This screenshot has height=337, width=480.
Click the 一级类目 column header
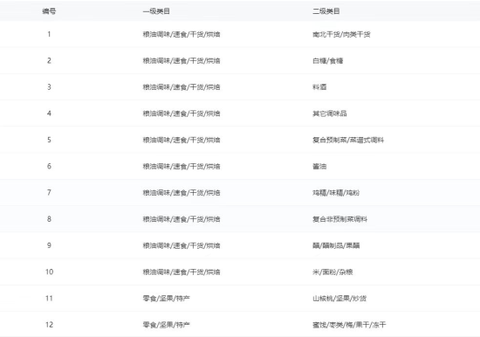[156, 11]
